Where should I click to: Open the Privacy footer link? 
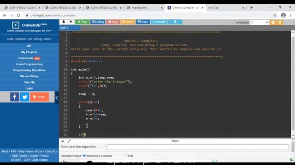click(45, 156)
